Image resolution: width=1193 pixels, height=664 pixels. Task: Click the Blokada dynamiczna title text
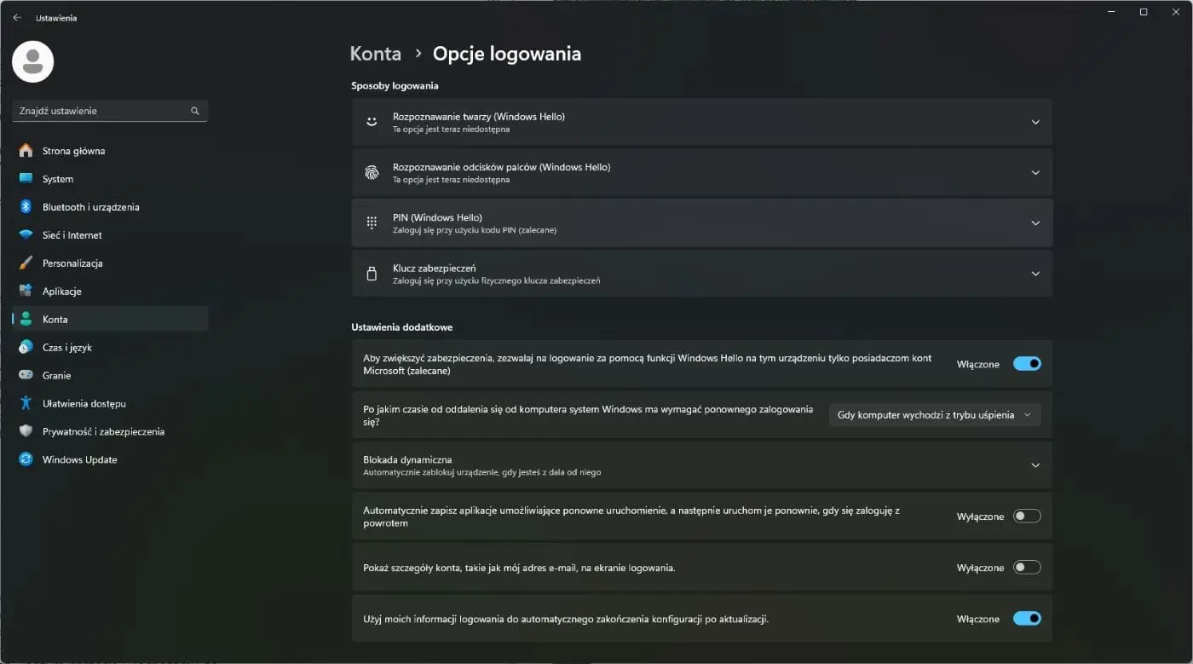[407, 459]
